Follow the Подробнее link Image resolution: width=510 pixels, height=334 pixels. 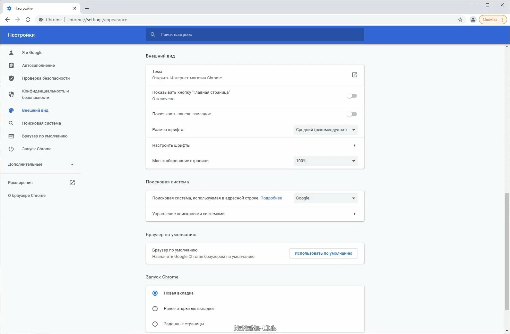pos(271,198)
